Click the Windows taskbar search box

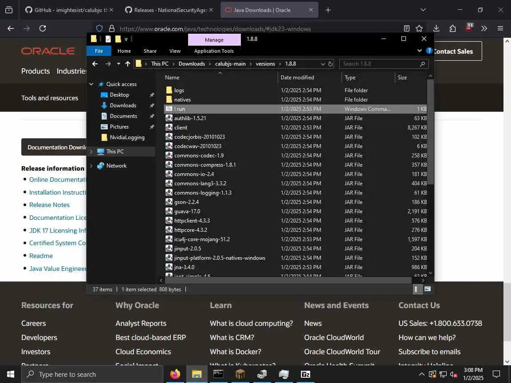(x=92, y=374)
